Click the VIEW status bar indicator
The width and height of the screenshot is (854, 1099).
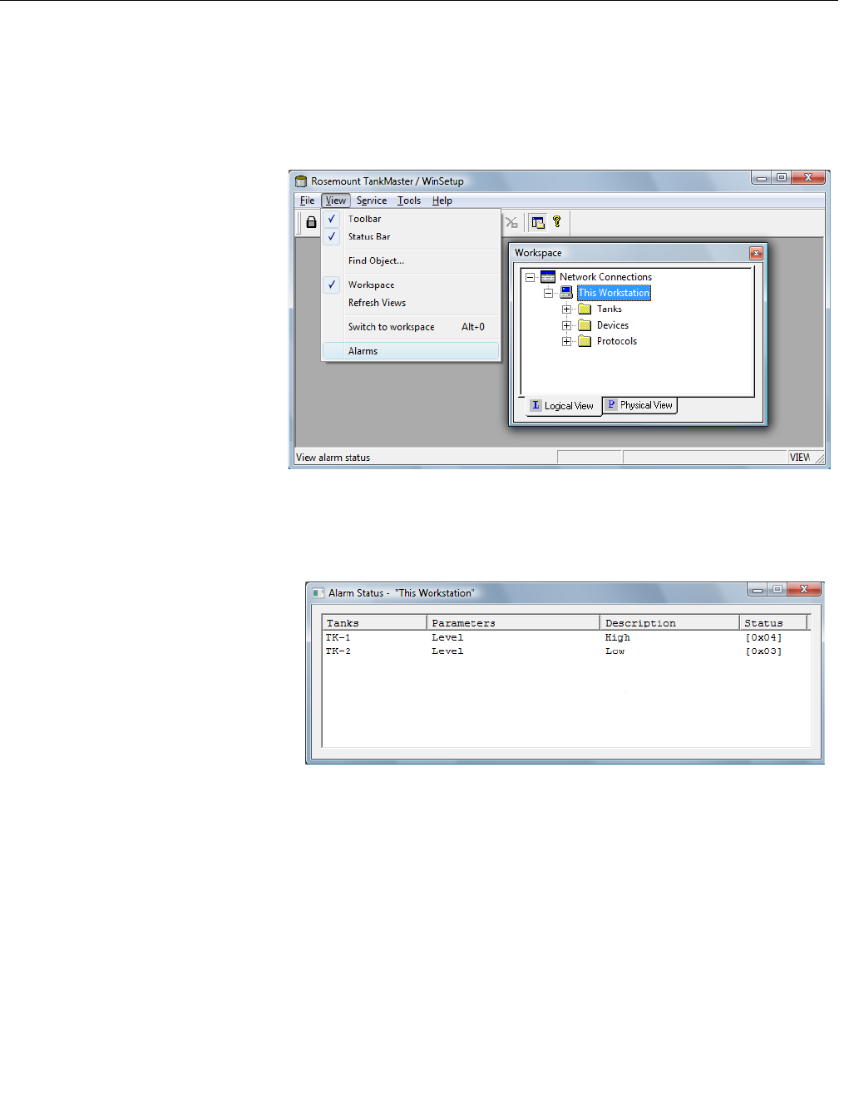pos(799,458)
